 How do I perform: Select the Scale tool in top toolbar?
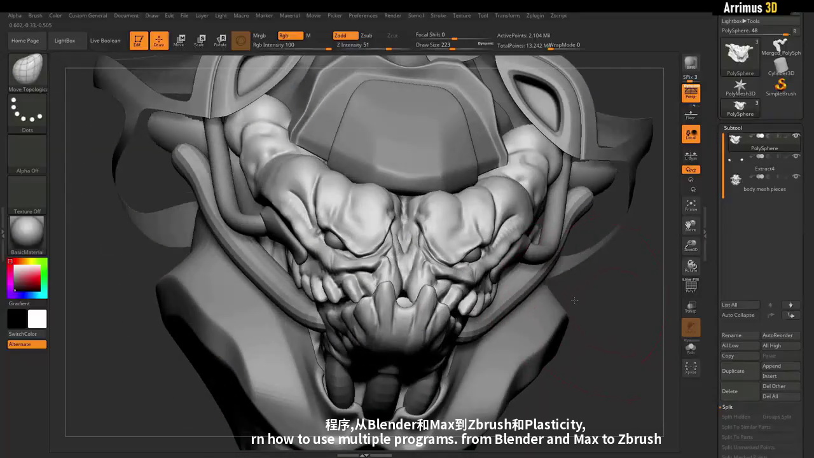coord(200,41)
